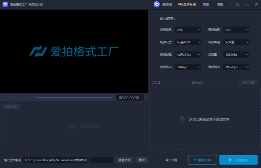Click the 文件名 column header
261x168 pixels.
coord(156,83)
